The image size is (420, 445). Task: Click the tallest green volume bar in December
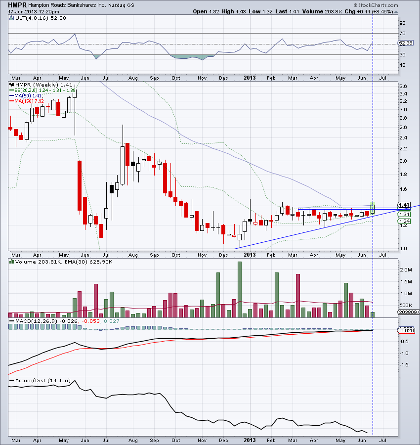click(x=240, y=289)
